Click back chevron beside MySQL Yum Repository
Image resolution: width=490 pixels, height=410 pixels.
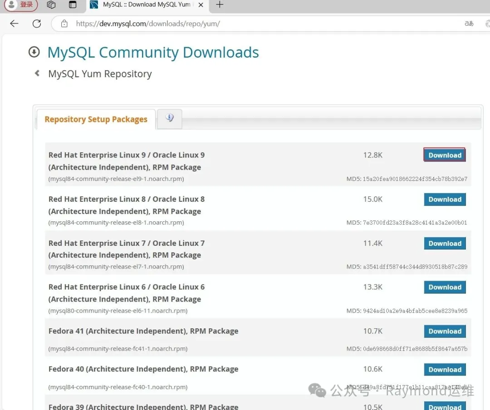(x=37, y=73)
